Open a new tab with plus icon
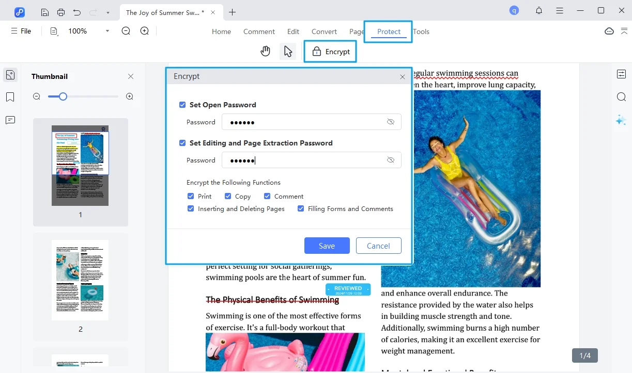 tap(233, 12)
